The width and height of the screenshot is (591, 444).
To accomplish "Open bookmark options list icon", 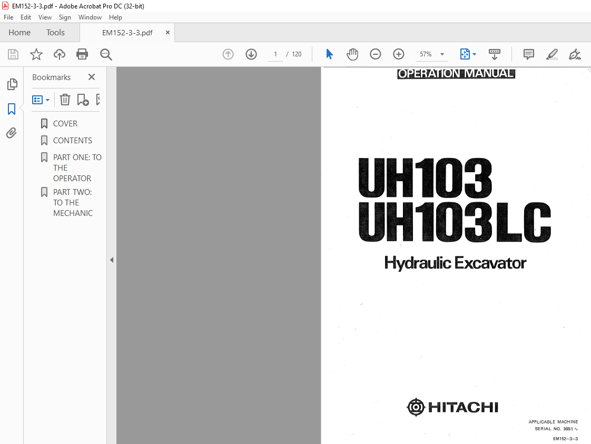I will [41, 100].
